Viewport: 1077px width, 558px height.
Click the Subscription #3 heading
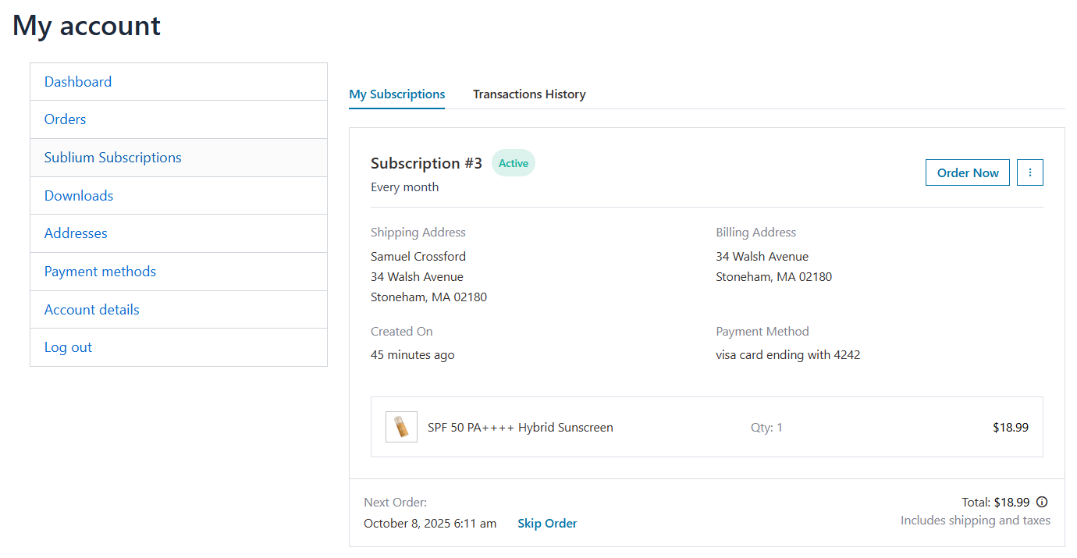pos(426,163)
